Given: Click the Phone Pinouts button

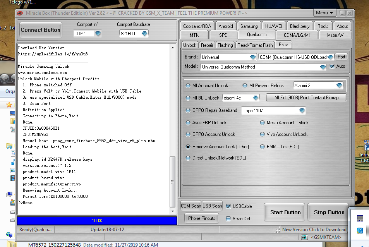Looking at the screenshot, I should coord(202,218).
